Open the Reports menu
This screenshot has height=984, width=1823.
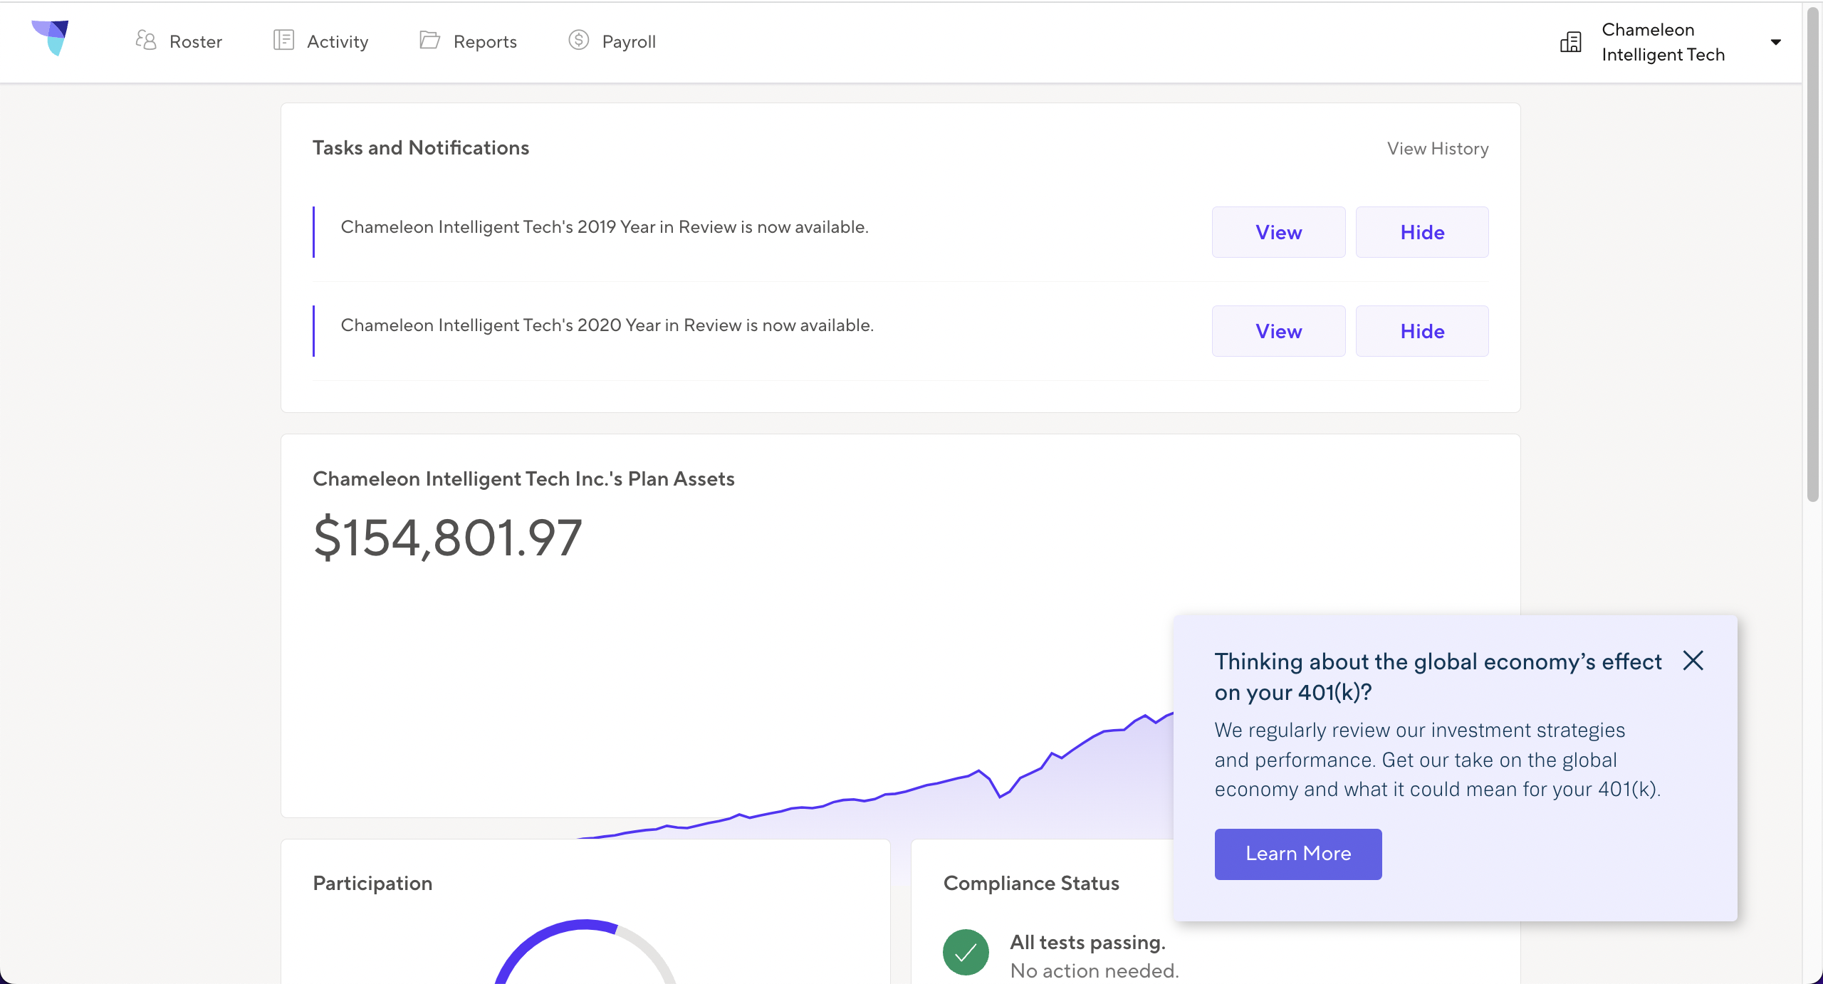pos(468,41)
